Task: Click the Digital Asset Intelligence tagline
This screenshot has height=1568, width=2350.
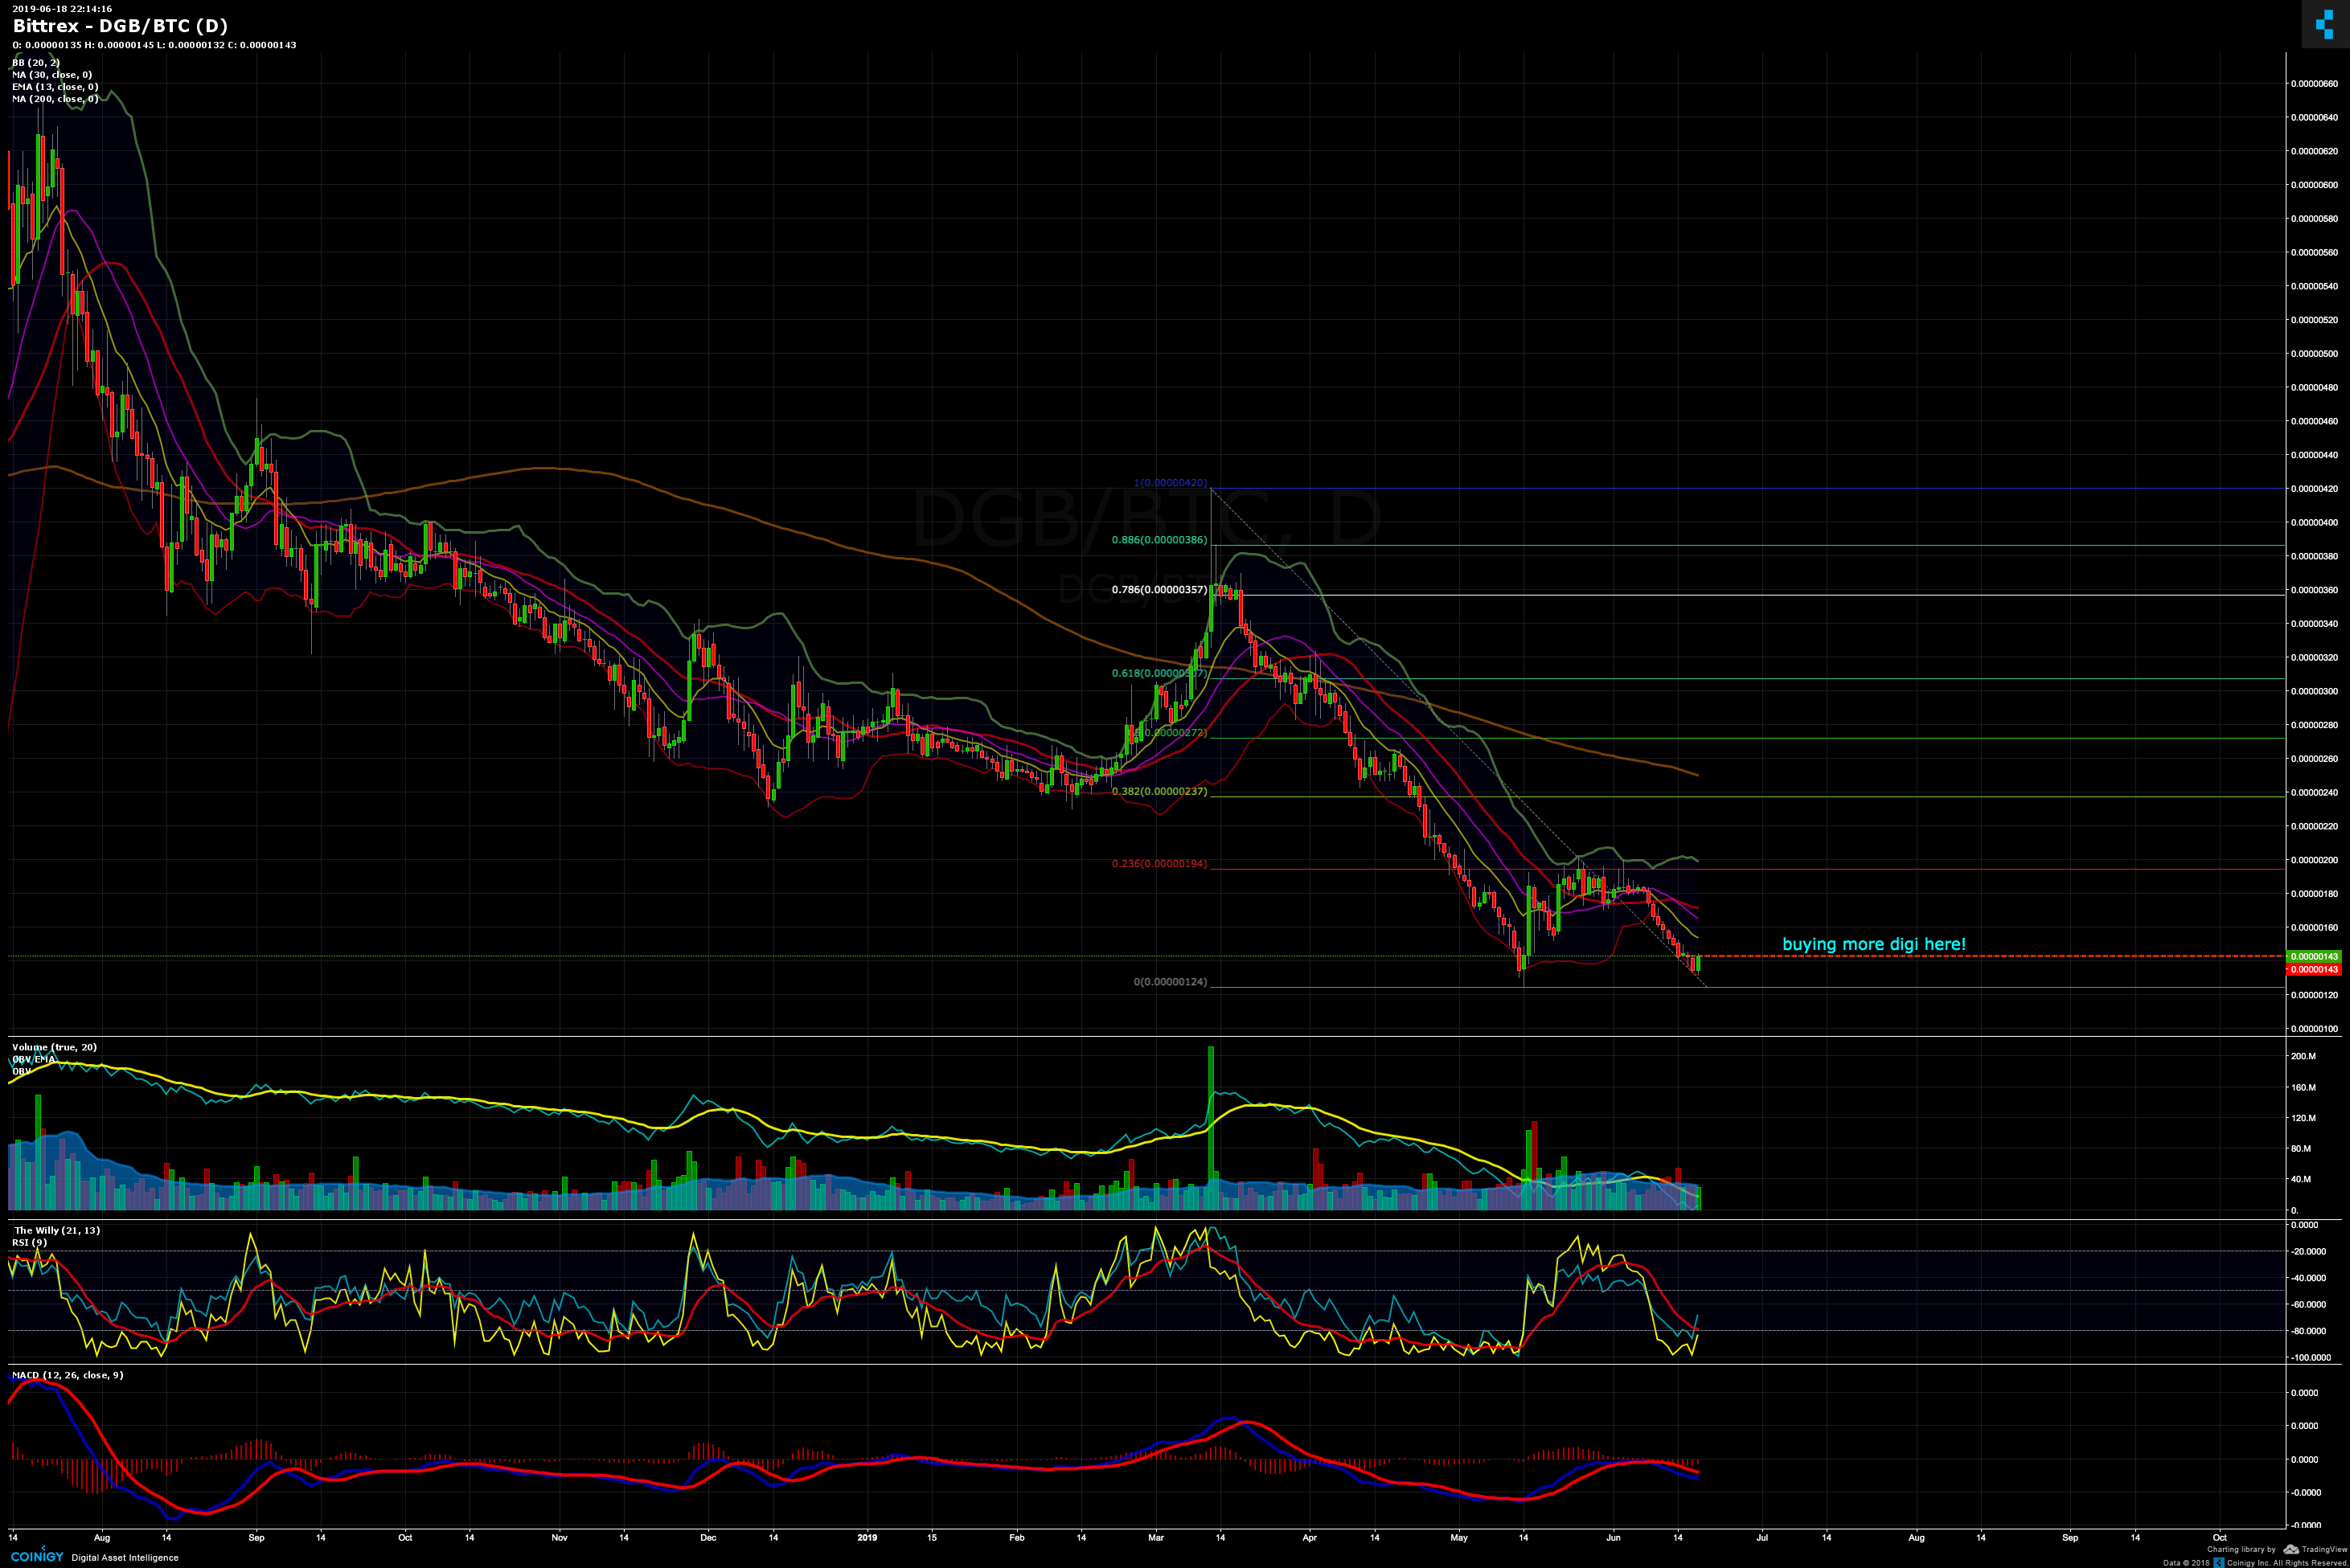Action: coord(125,1558)
